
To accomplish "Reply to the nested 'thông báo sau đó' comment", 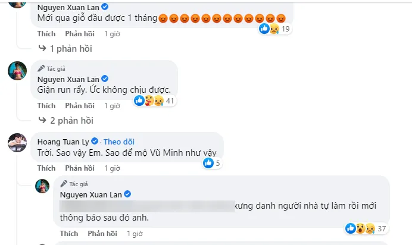I will 102,234.
